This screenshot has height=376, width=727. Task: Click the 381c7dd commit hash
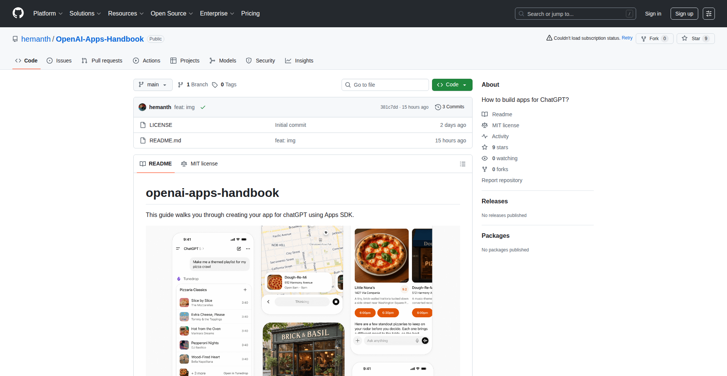click(x=389, y=107)
